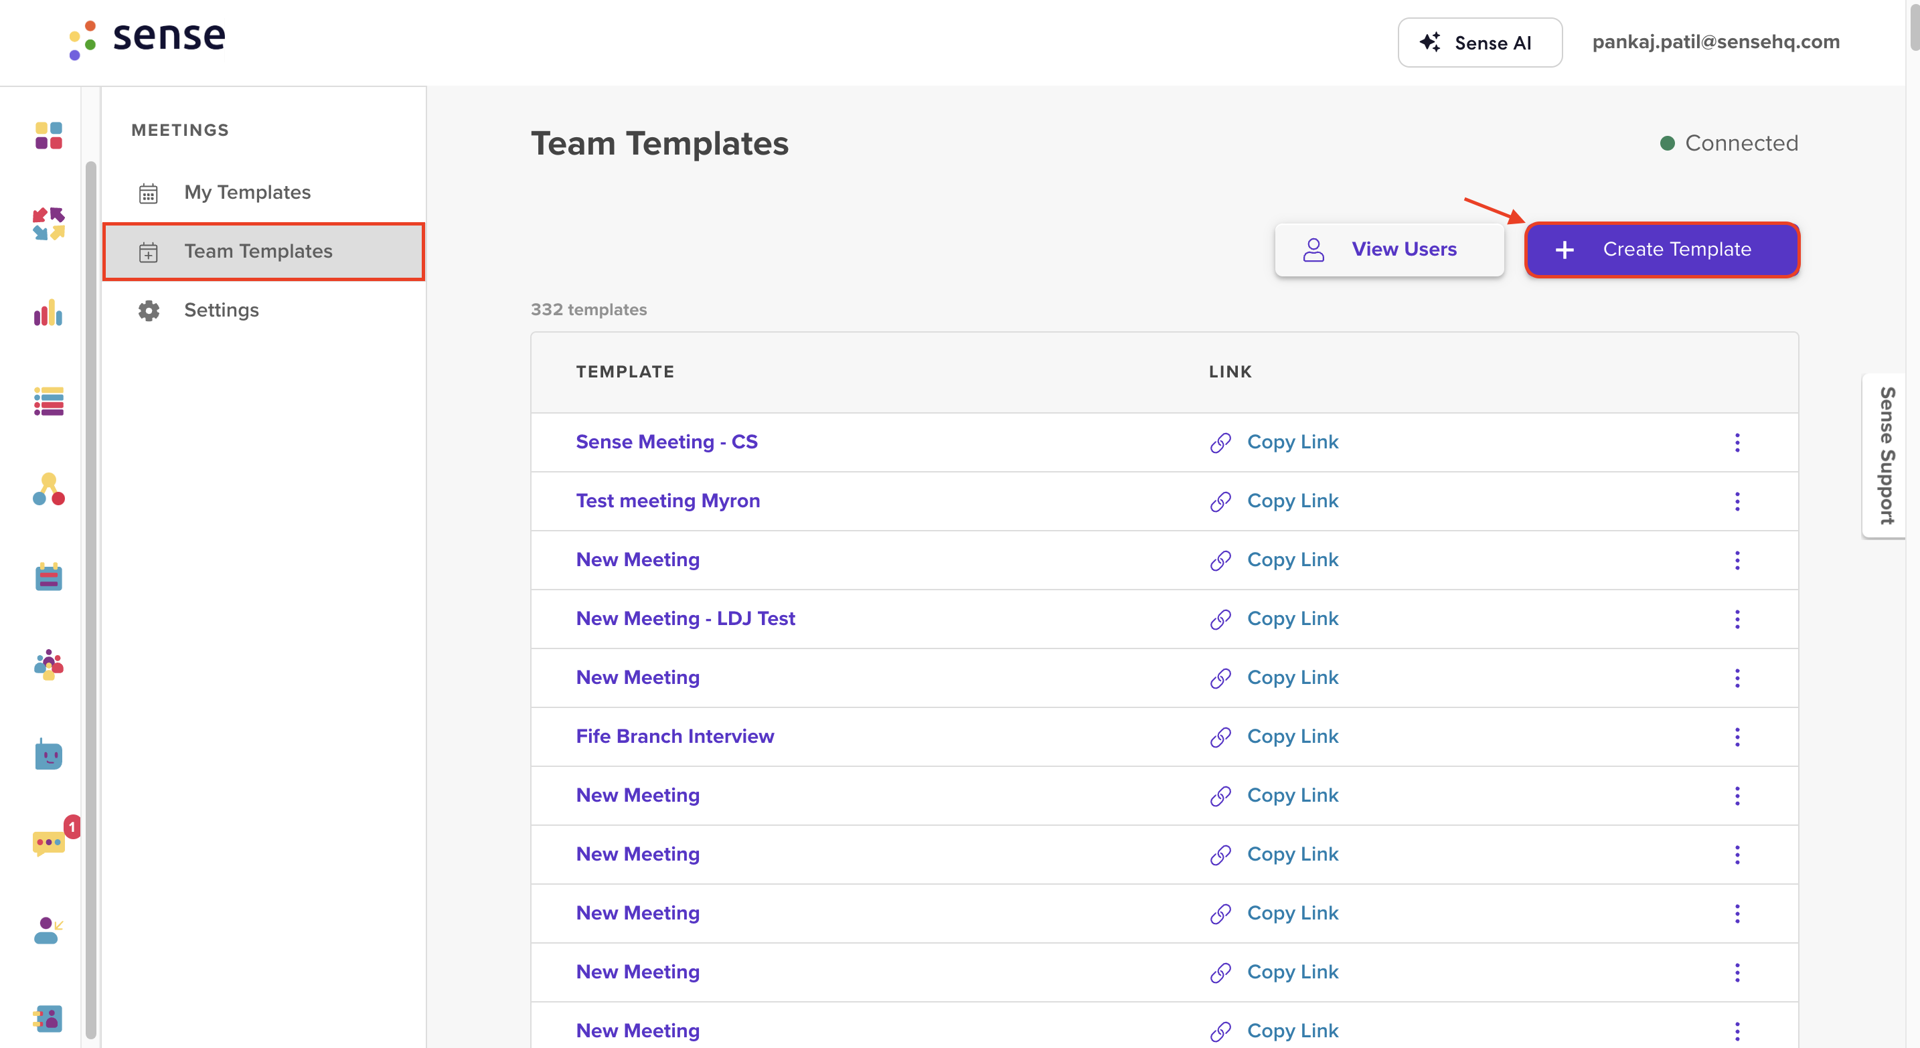This screenshot has height=1048, width=1920.
Task: Open the people group icon in sidebar
Action: click(48, 665)
